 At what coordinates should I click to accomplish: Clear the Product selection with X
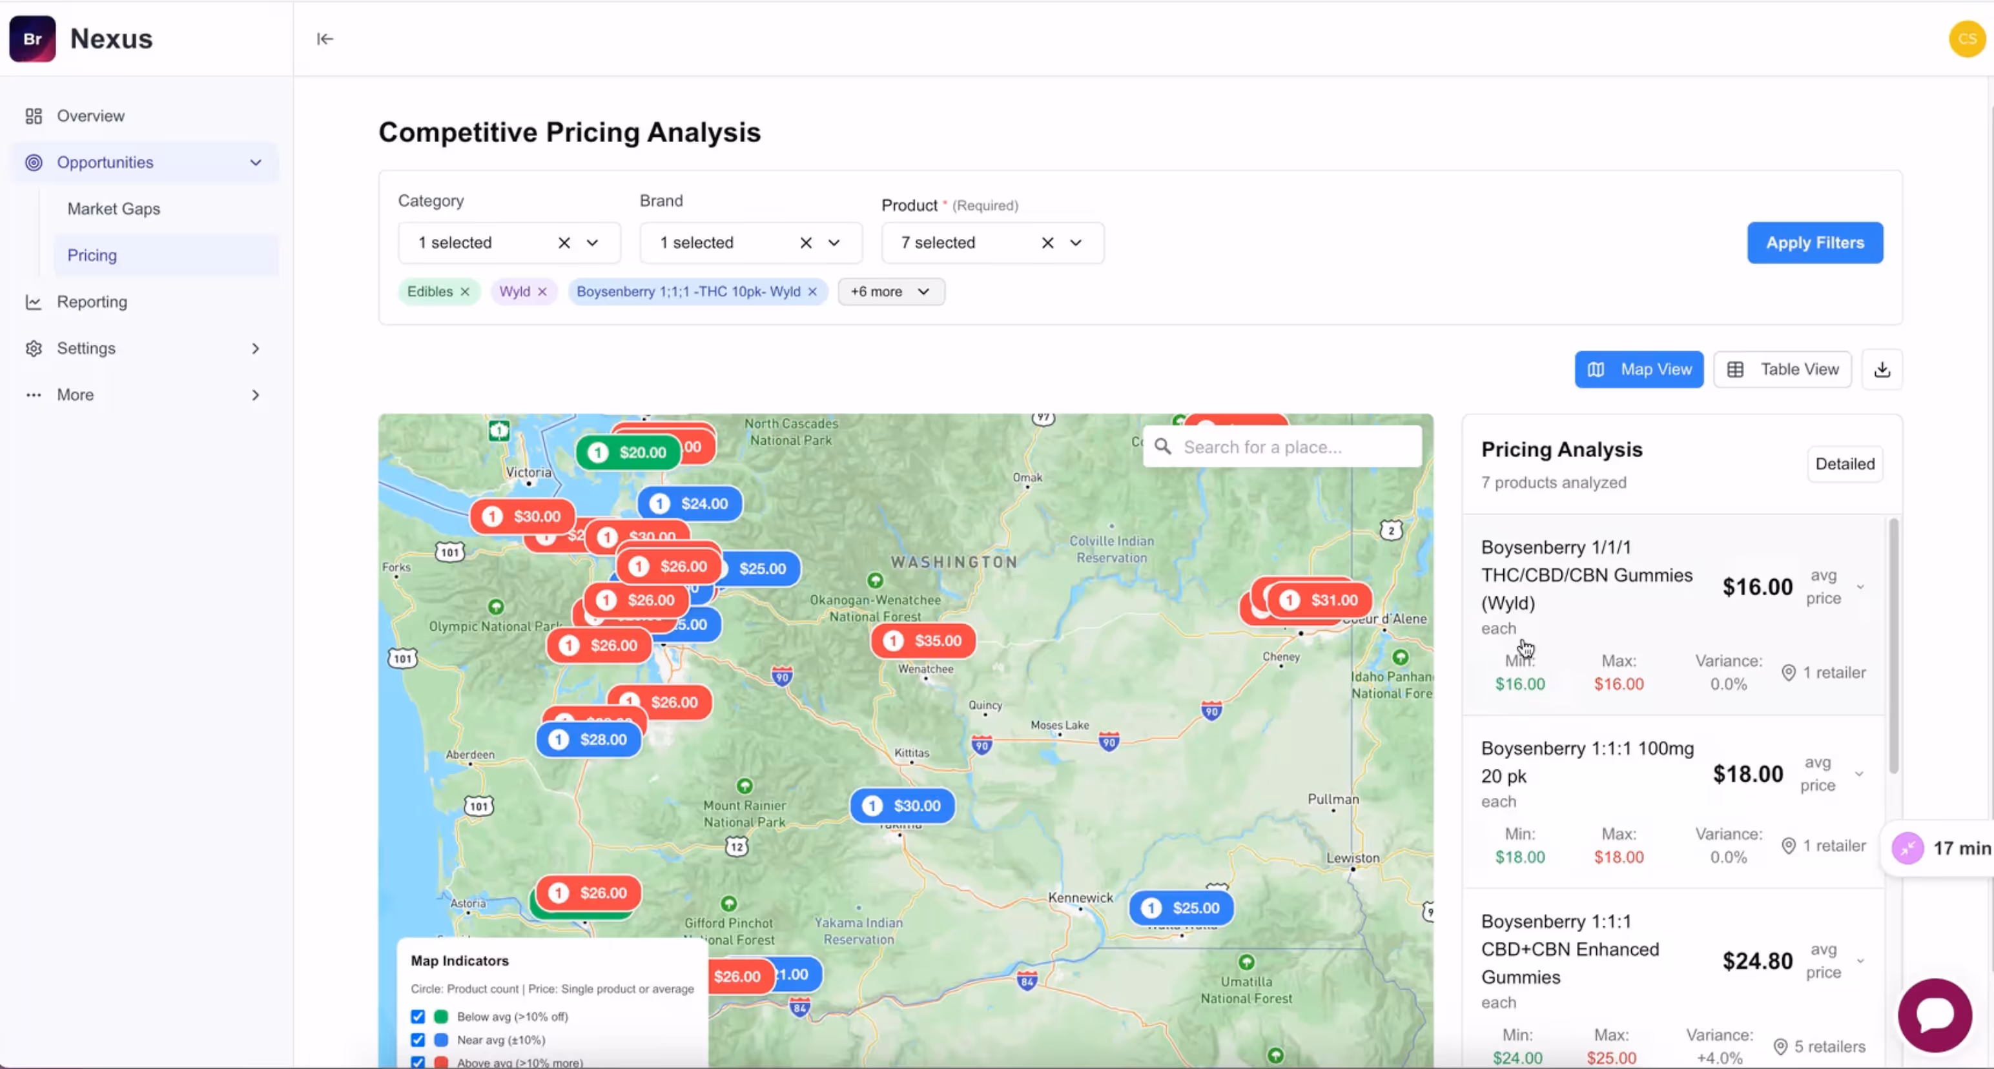(1047, 243)
